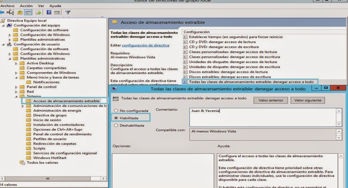
Task: Click the Comentario box scroll up arrow
Action: click(339, 111)
